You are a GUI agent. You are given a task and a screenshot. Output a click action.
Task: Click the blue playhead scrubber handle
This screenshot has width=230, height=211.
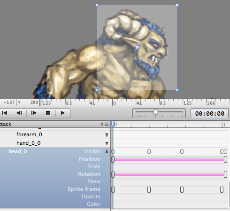coord(113,124)
